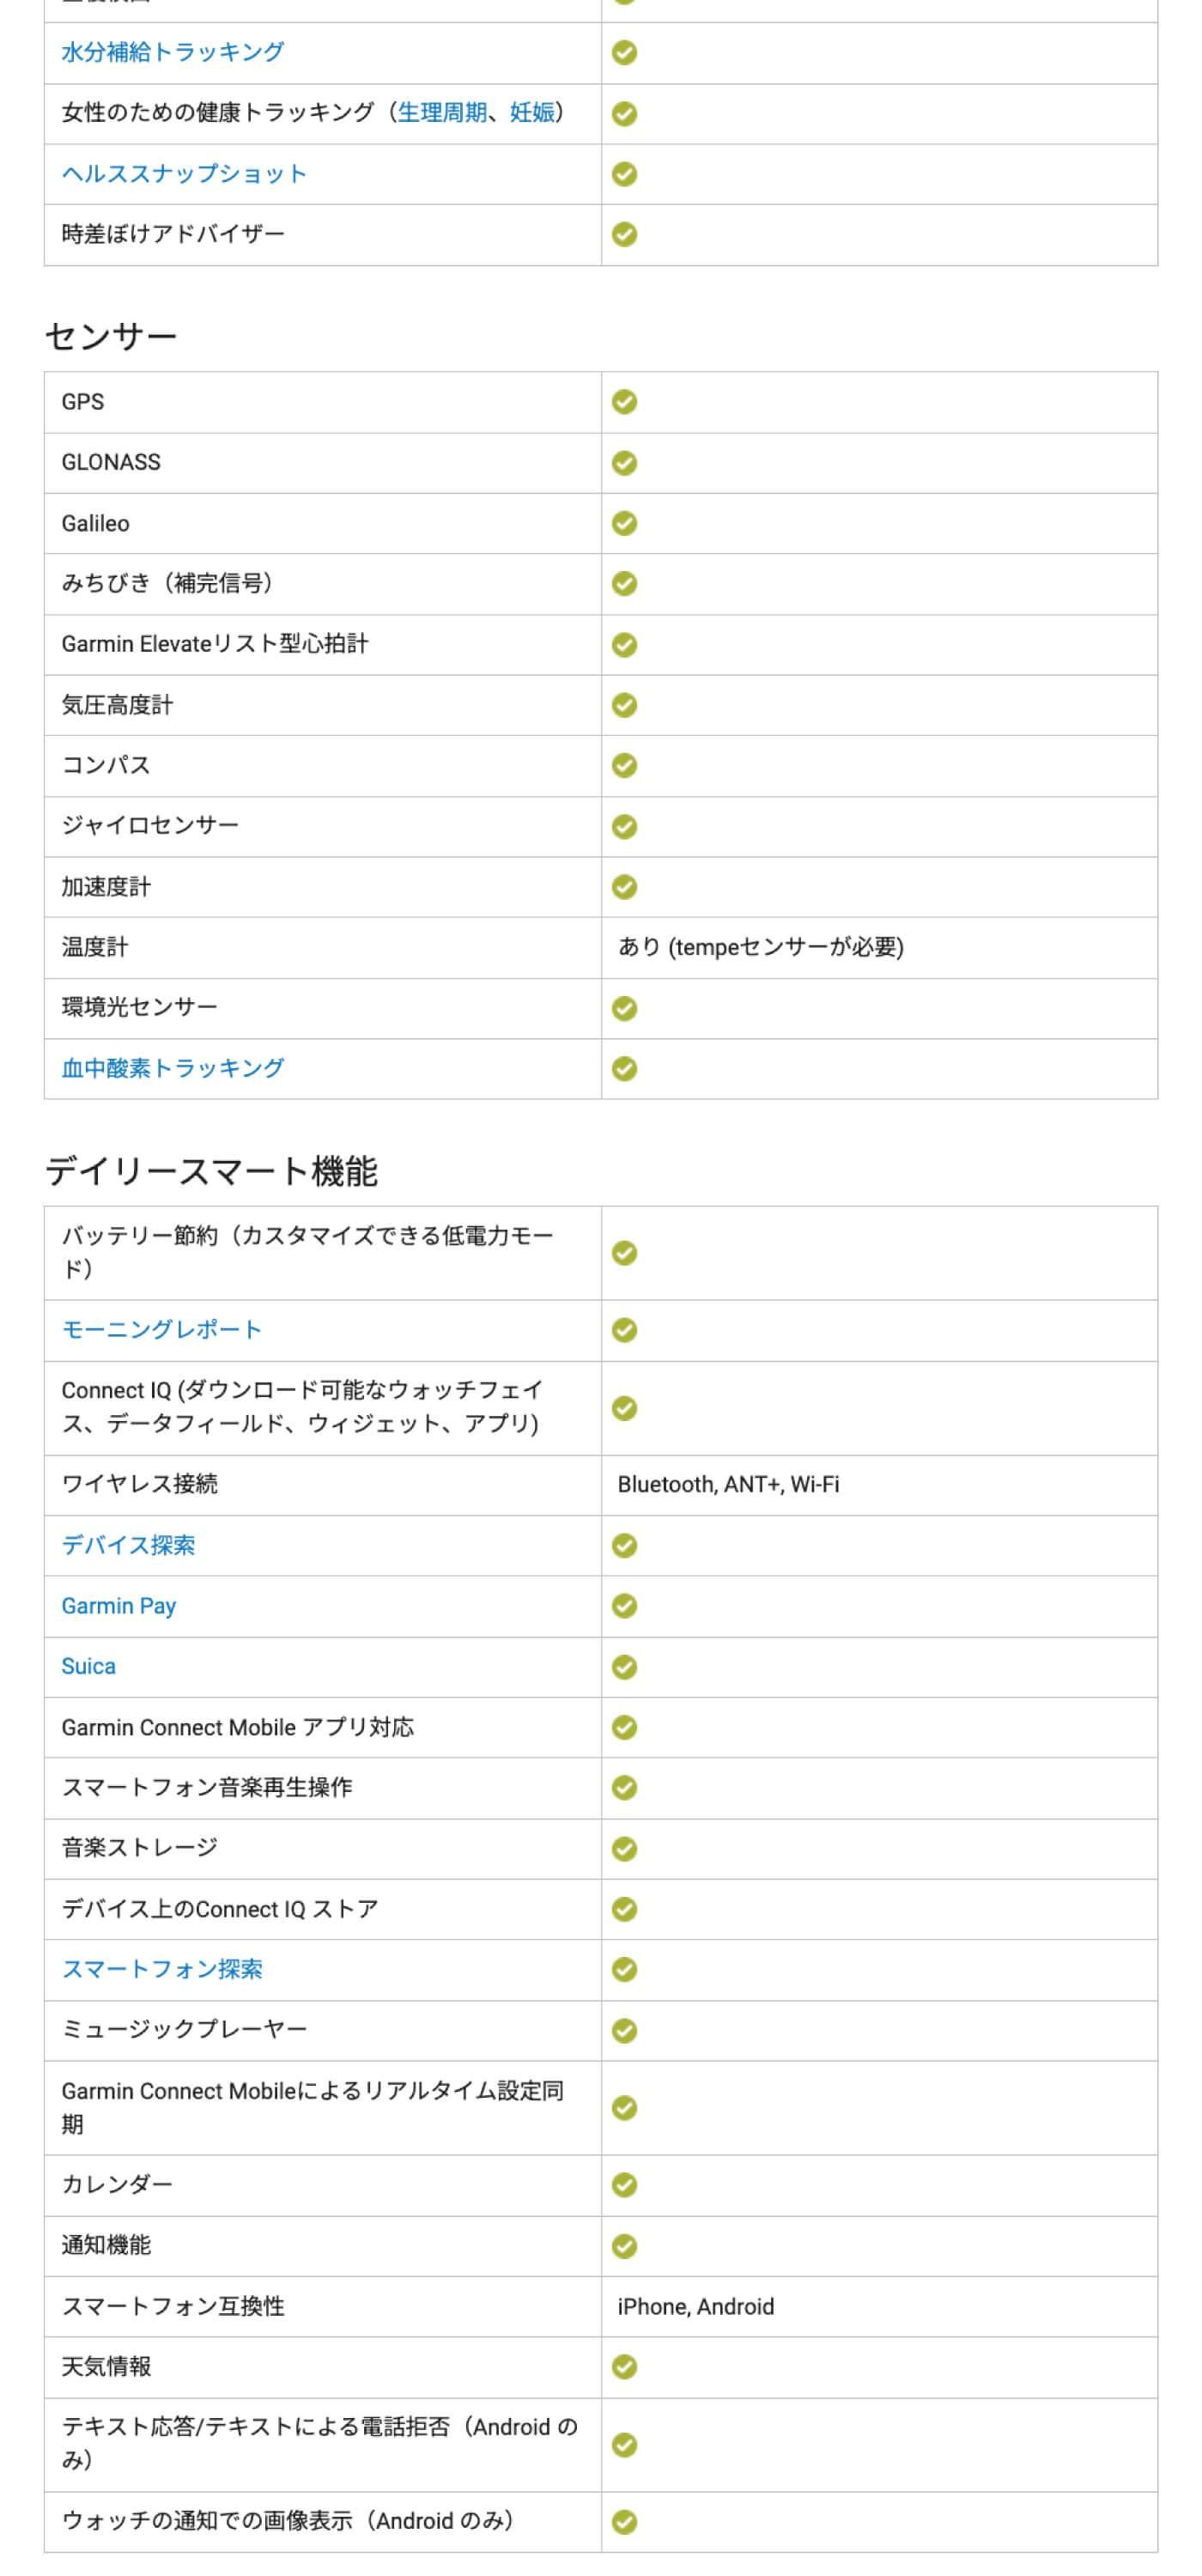Open the 妊娠 link
This screenshot has width=1202, height=2576.
pos(532,113)
